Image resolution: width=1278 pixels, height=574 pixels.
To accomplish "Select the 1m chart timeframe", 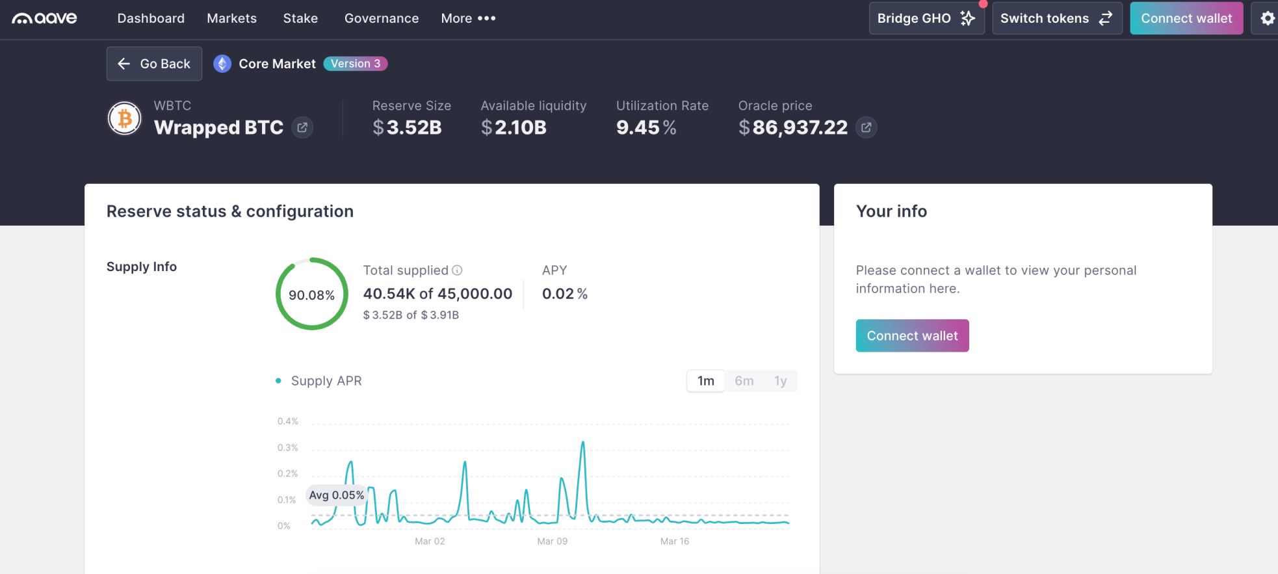I will [705, 381].
